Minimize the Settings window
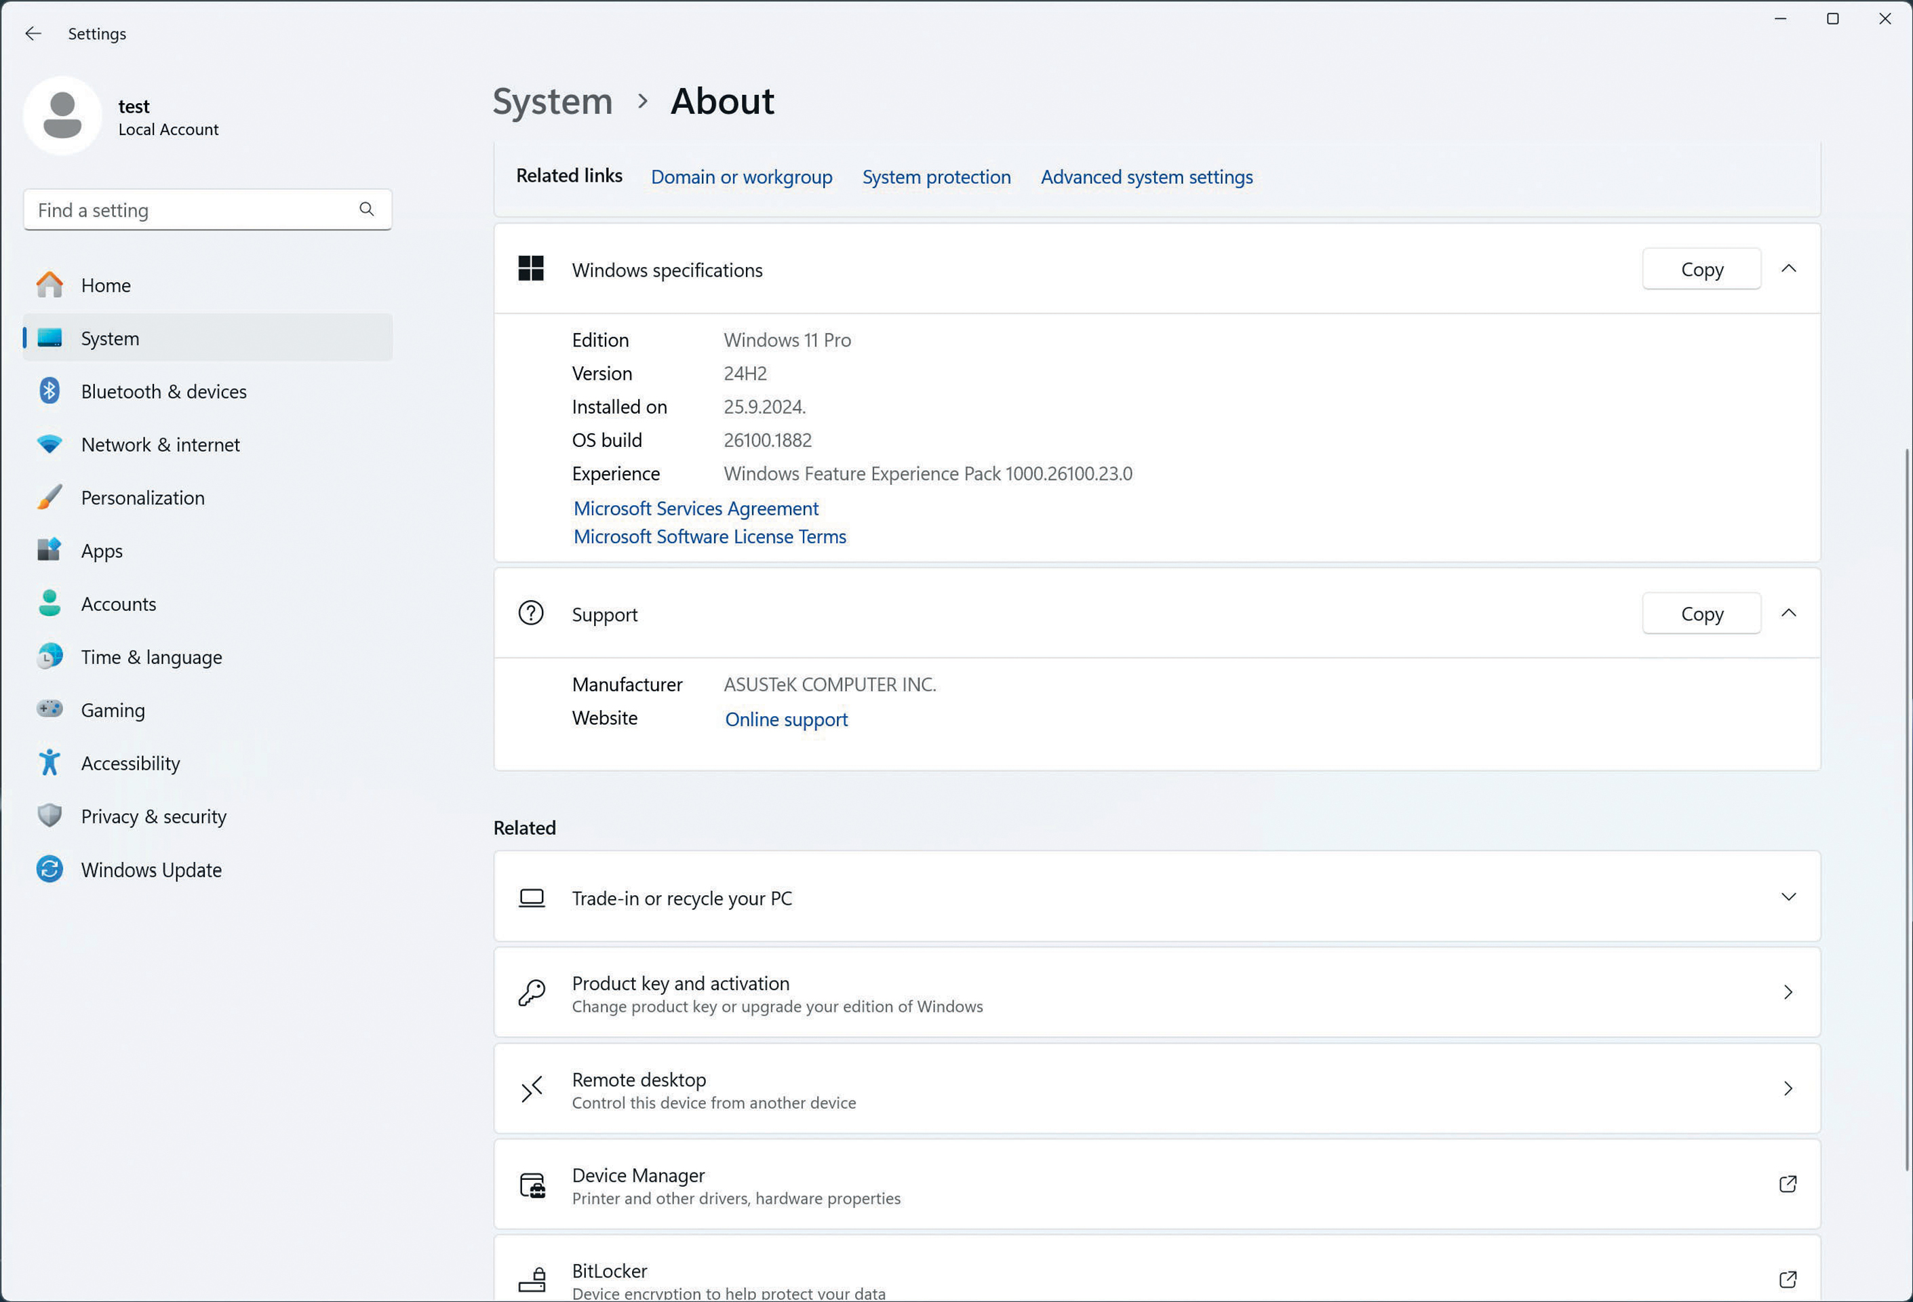This screenshot has height=1302, width=1913. click(1781, 19)
